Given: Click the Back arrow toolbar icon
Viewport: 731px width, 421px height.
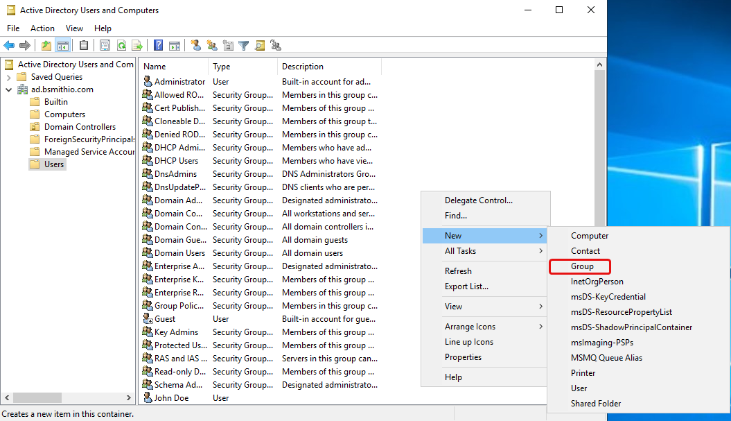Looking at the screenshot, I should coord(9,45).
